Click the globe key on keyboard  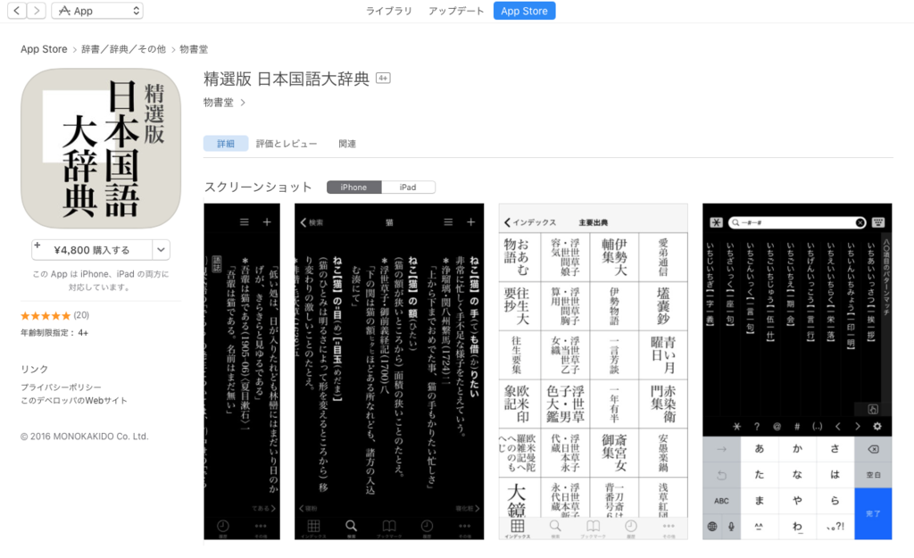pos(712,526)
